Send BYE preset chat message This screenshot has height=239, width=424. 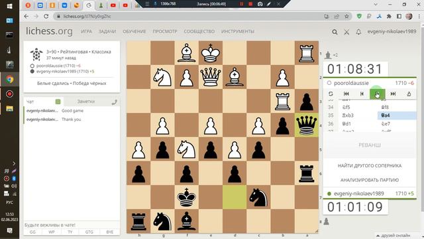(110, 232)
